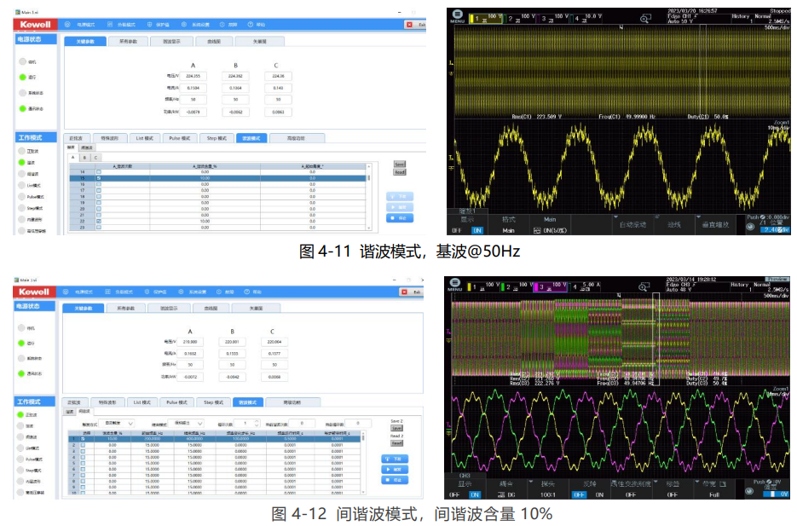Click red Exit X icon in Figure 4-12 window
The width and height of the screenshot is (797, 526).
click(x=405, y=292)
